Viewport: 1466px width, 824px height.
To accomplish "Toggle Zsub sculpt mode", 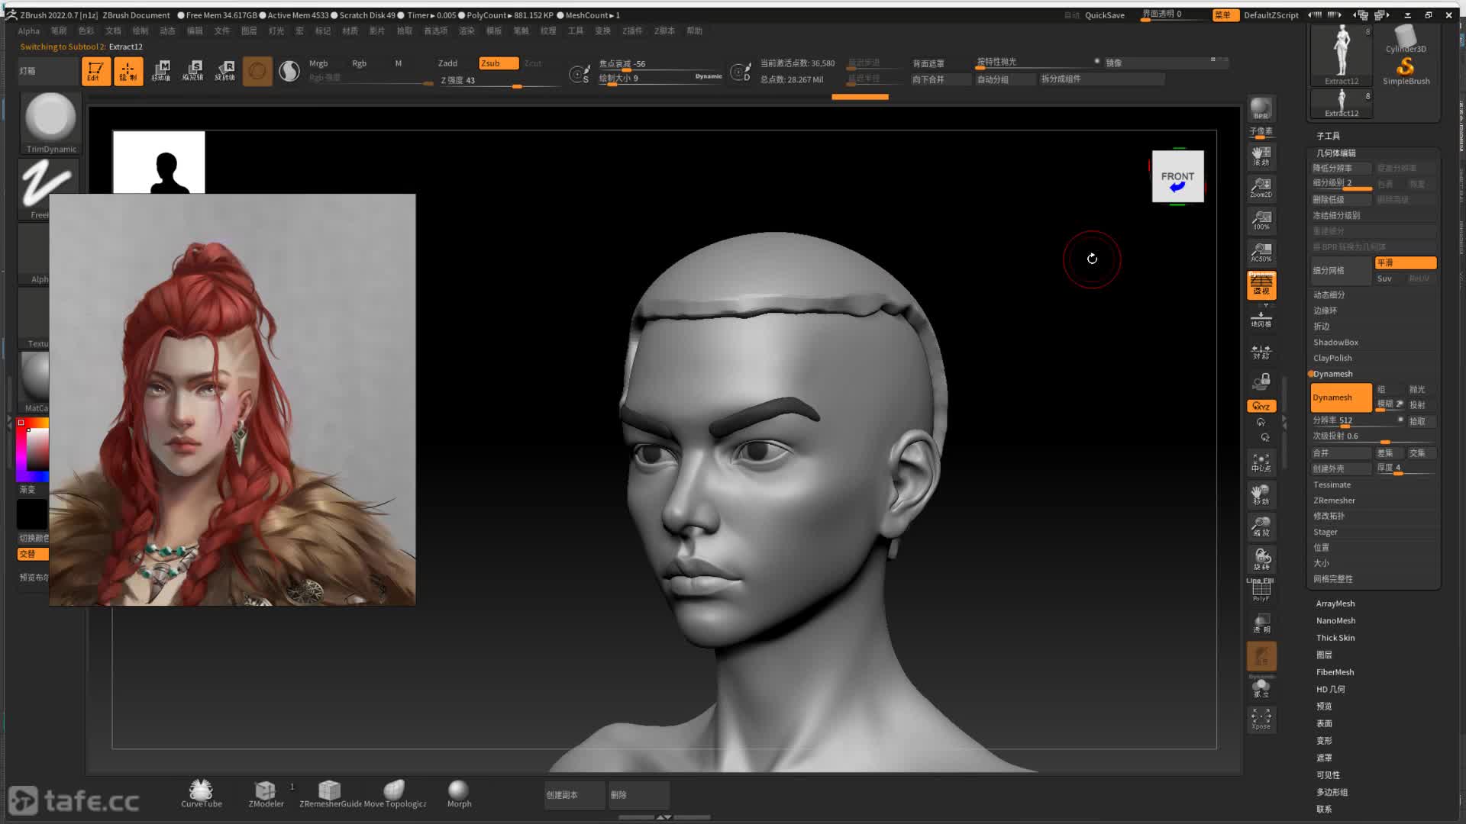I will [x=499, y=63].
